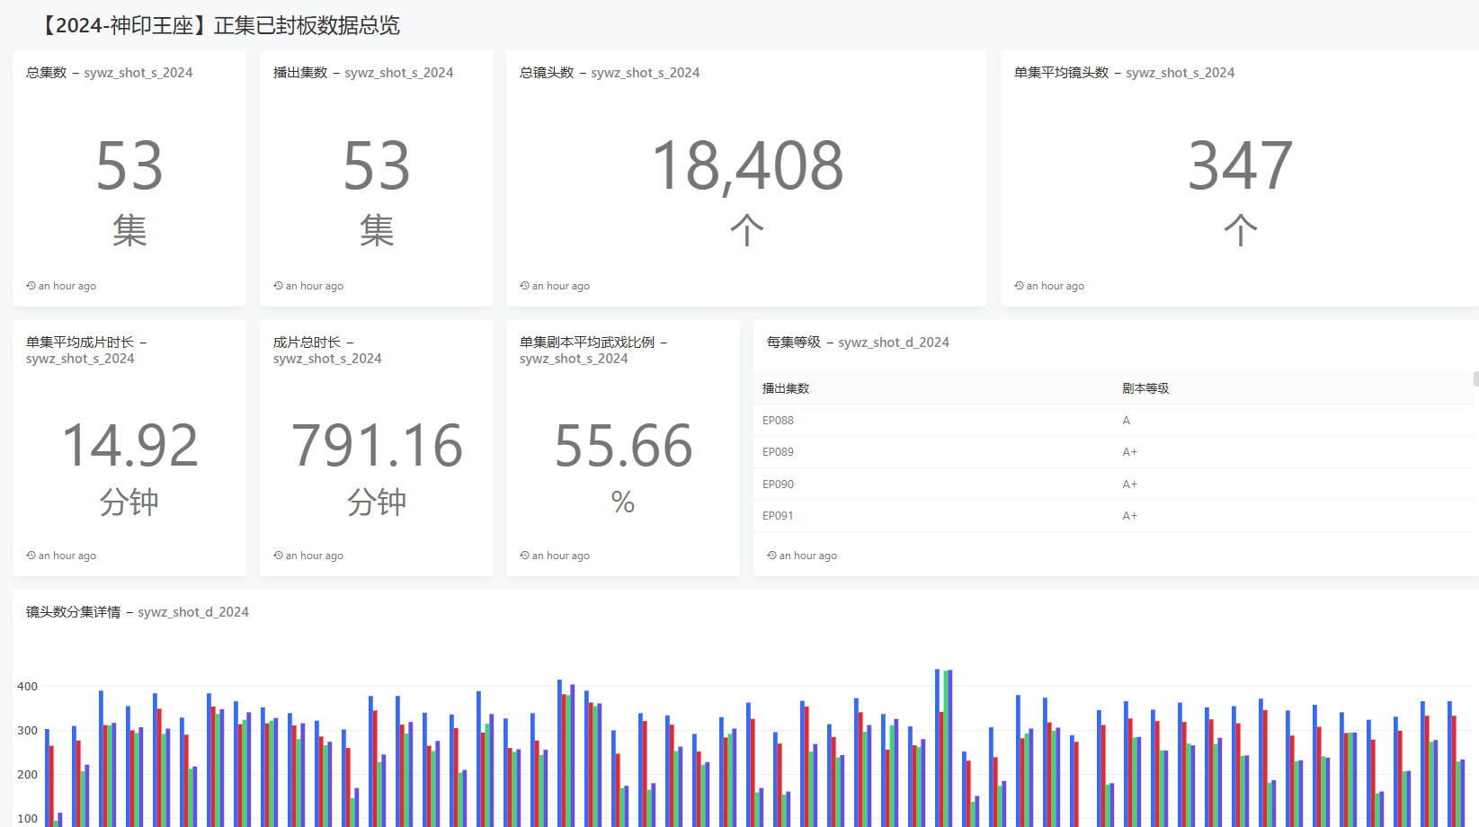Click the refresh clock icon under 18,408

(524, 286)
